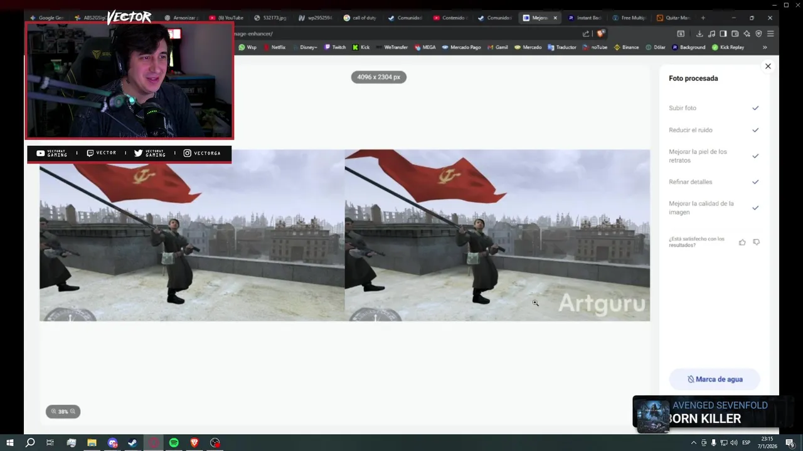Open Spotify from the taskbar

[174, 443]
